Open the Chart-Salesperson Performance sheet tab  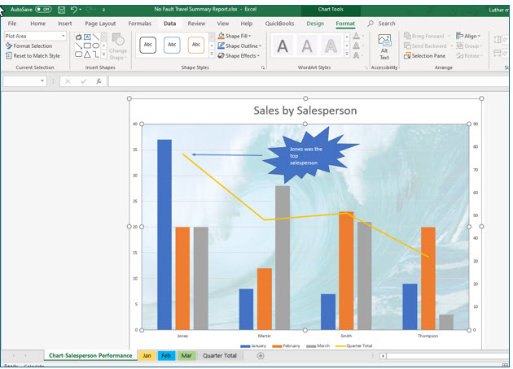(90, 356)
